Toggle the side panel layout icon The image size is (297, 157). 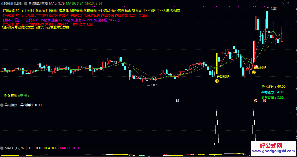click(x=287, y=3)
